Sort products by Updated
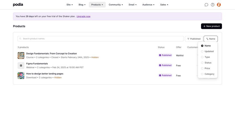The image size is (235, 126). click(x=208, y=52)
